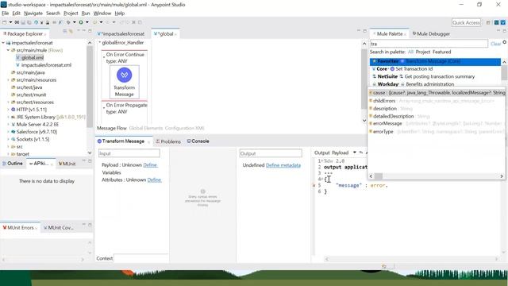Close the *global editor tab
The image size is (508, 286).
[175, 34]
